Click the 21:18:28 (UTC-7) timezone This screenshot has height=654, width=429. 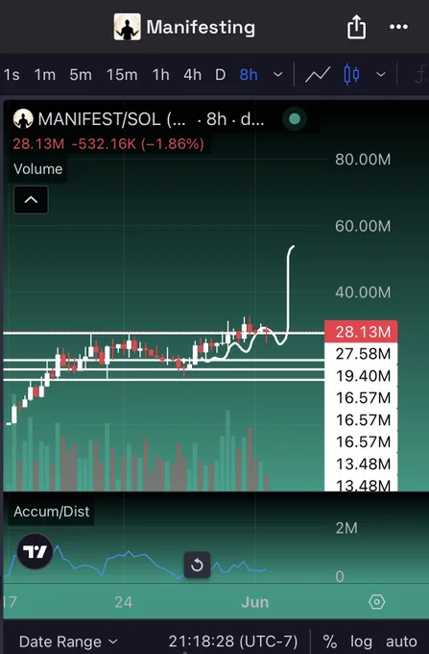click(233, 641)
